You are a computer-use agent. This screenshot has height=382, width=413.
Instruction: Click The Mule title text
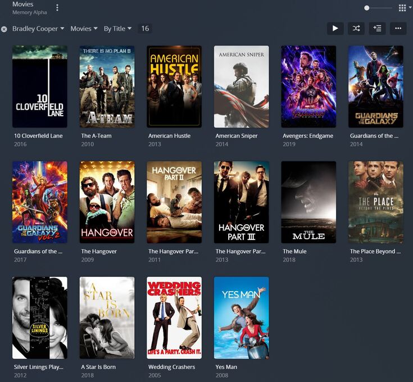pyautogui.click(x=294, y=252)
